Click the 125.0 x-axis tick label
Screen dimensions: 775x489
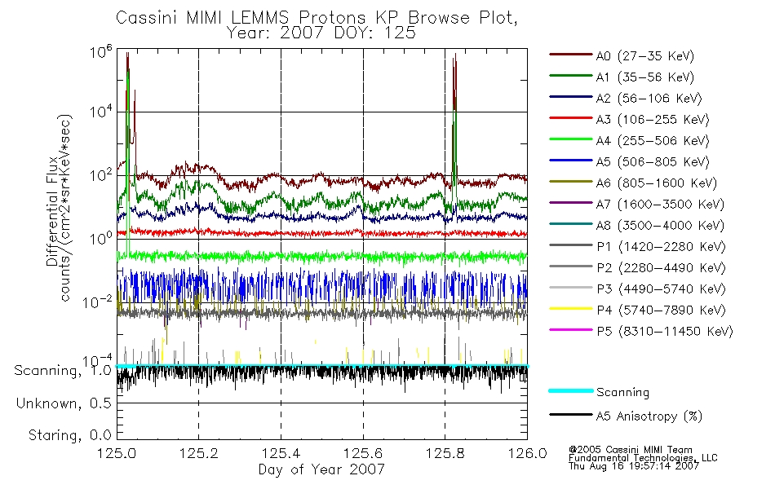(x=117, y=453)
